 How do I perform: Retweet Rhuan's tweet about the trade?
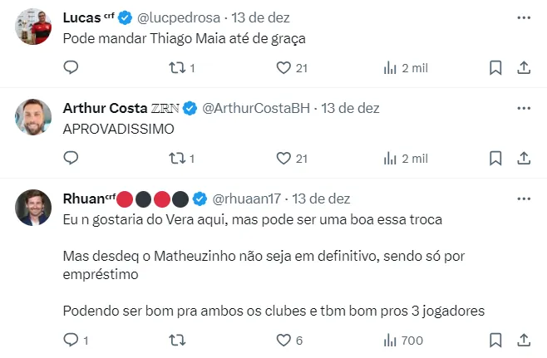(x=176, y=340)
